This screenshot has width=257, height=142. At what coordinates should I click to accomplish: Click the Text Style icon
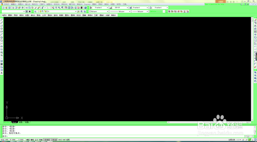coord(91,7)
